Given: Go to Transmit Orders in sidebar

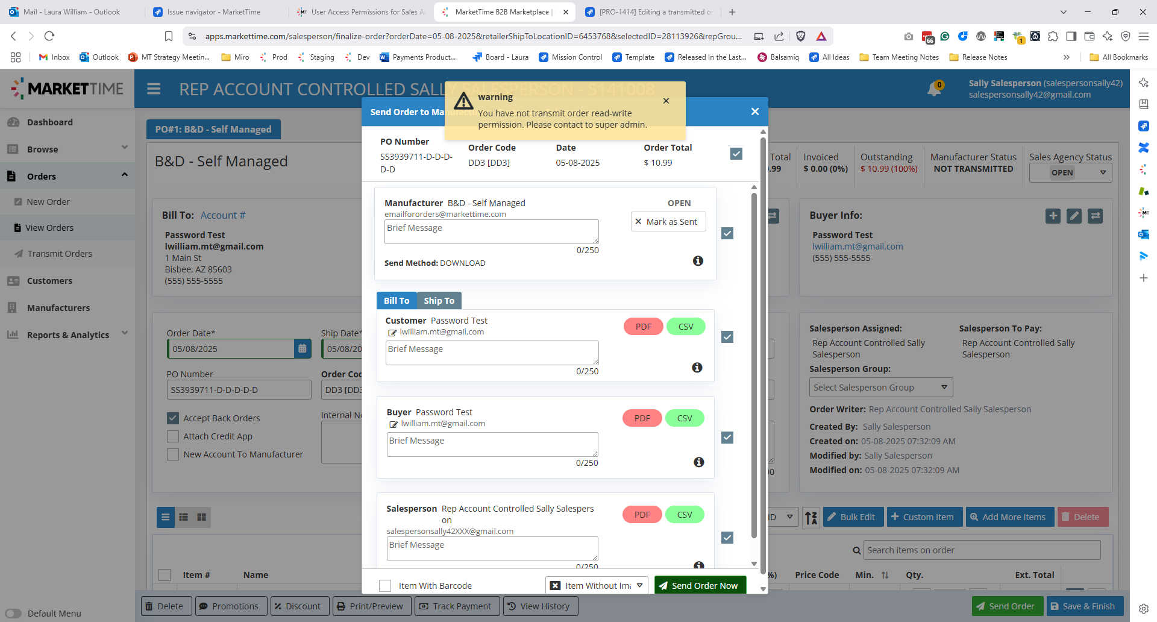Looking at the screenshot, I should click(x=60, y=254).
